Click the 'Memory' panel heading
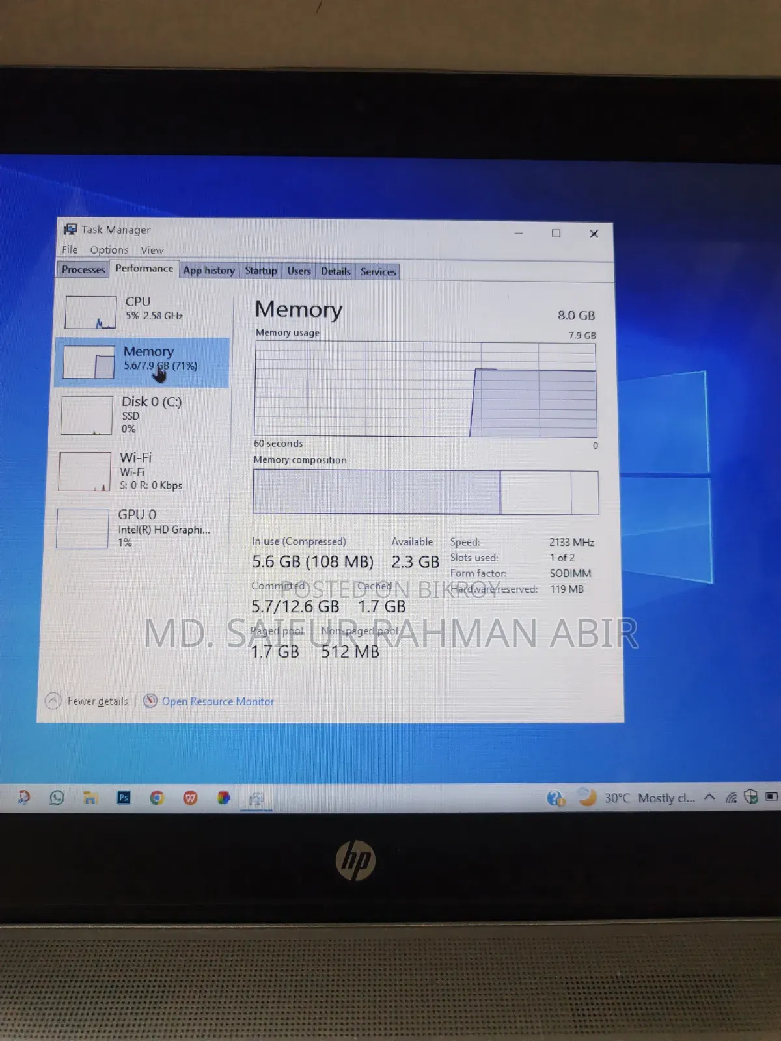Image resolution: width=781 pixels, height=1041 pixels. coord(299,310)
